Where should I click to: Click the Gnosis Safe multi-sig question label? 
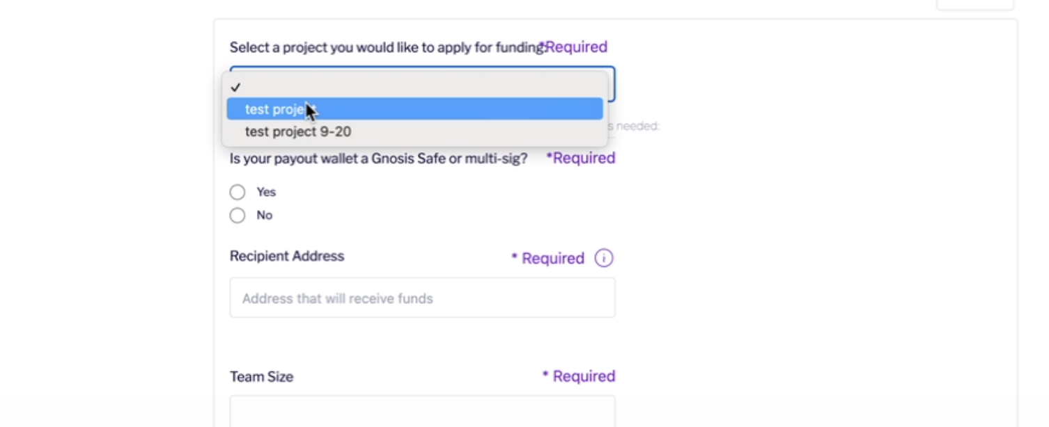(379, 159)
